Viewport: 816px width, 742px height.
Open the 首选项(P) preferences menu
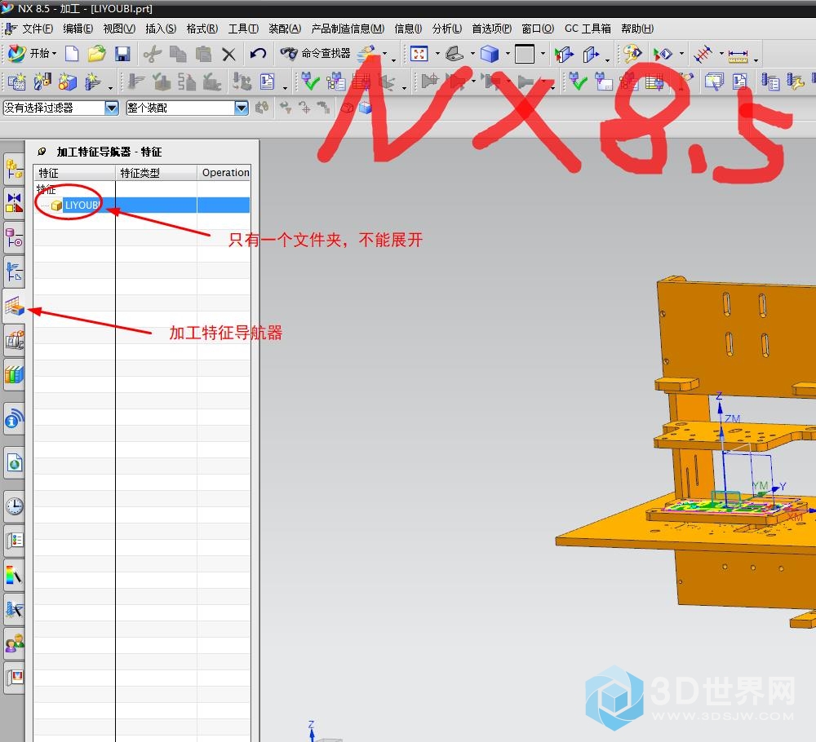(x=491, y=29)
